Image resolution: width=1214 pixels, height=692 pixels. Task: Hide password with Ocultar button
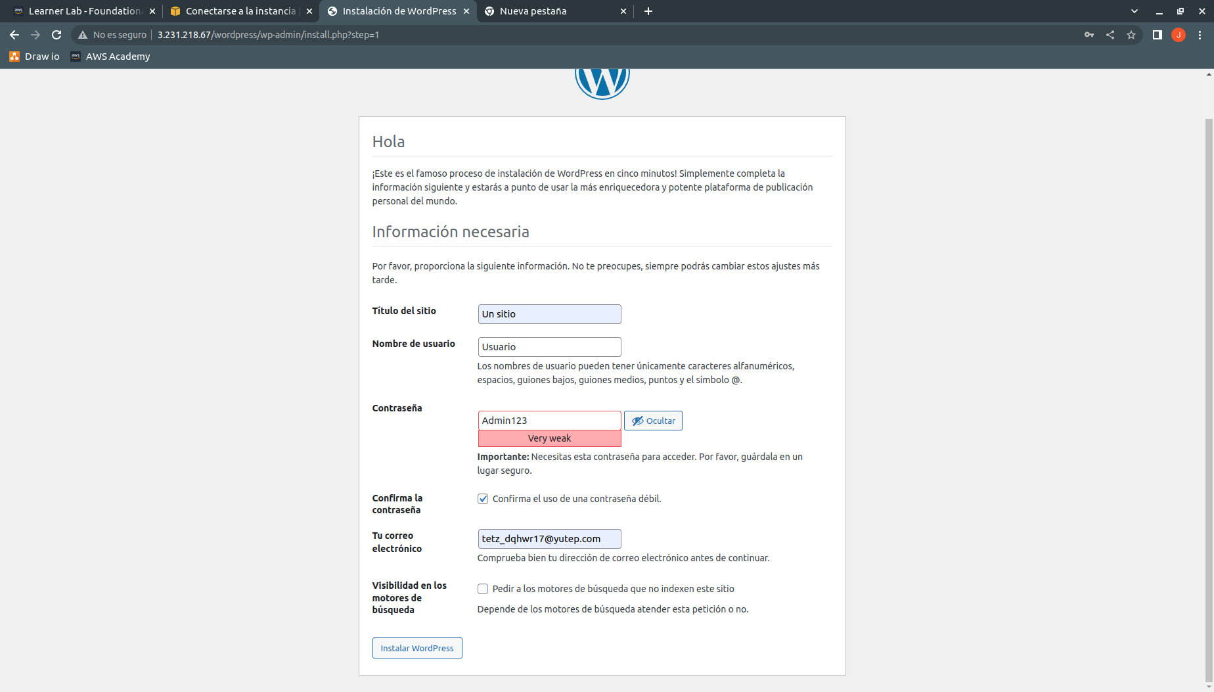coord(653,421)
